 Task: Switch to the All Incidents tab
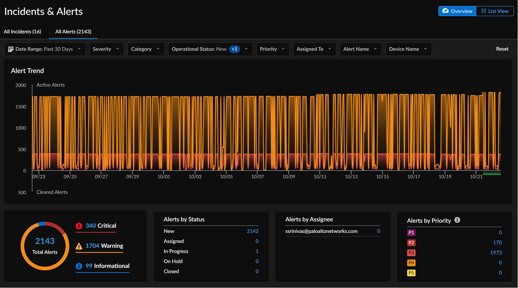(x=22, y=32)
